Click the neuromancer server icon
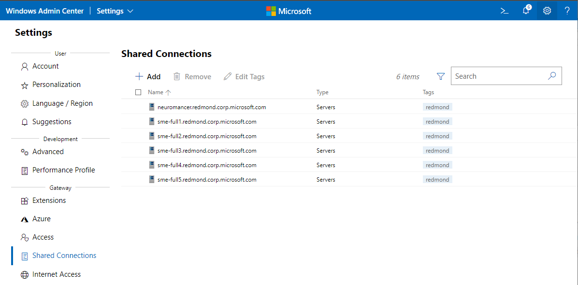This screenshot has height=285, width=578. [152, 107]
